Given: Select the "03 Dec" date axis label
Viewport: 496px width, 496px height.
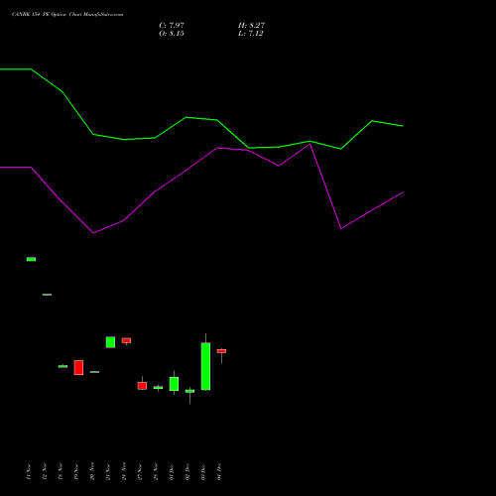Looking at the screenshot, I should pos(203,471).
